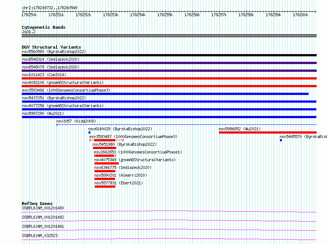The image size is (327, 244).
Task: Click the gray 2q31.2 cytogenetic band bar
Action: [x=169, y=36]
